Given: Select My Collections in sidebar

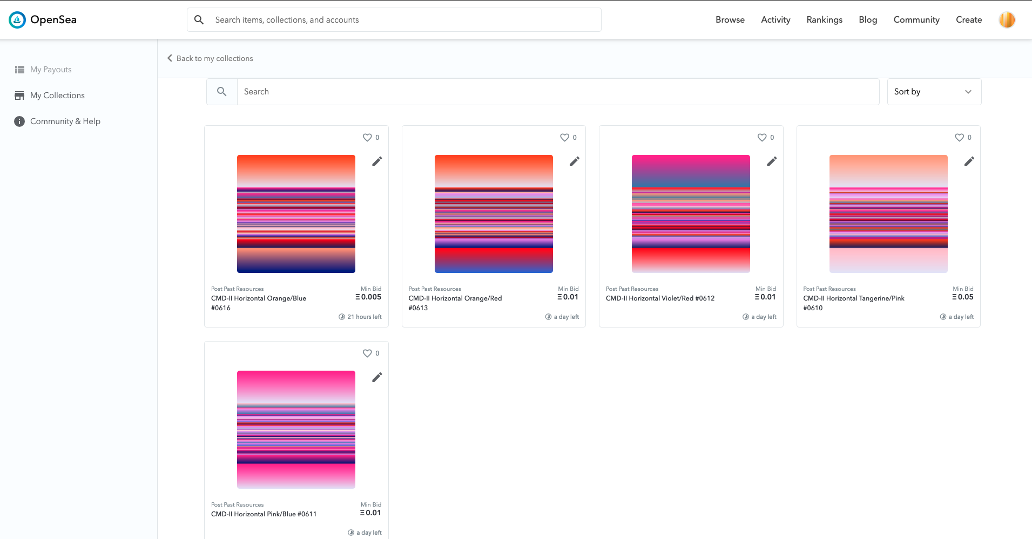Looking at the screenshot, I should (x=57, y=95).
